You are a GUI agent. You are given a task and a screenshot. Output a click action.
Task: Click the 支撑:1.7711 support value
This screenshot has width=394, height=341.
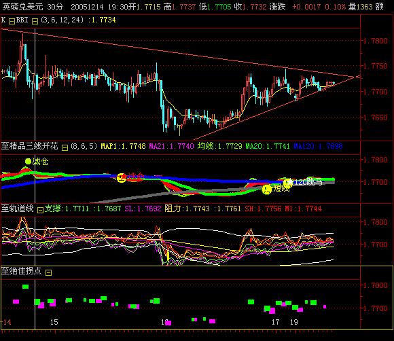click(x=67, y=209)
